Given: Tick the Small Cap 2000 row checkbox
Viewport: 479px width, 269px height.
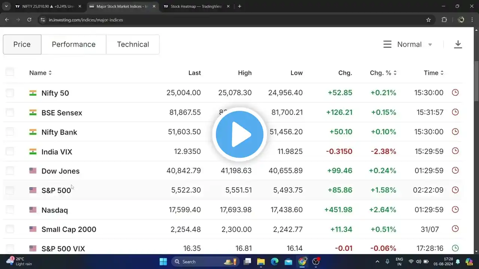Looking at the screenshot, I should tap(10, 229).
